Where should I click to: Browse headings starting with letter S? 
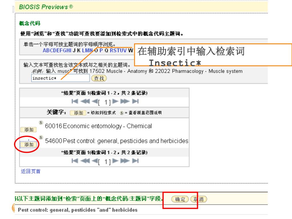point(115,50)
